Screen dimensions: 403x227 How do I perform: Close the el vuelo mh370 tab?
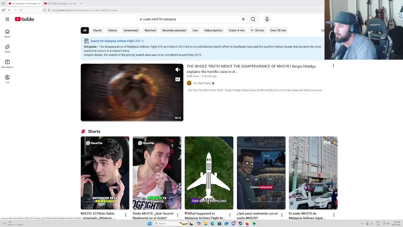(40, 3)
